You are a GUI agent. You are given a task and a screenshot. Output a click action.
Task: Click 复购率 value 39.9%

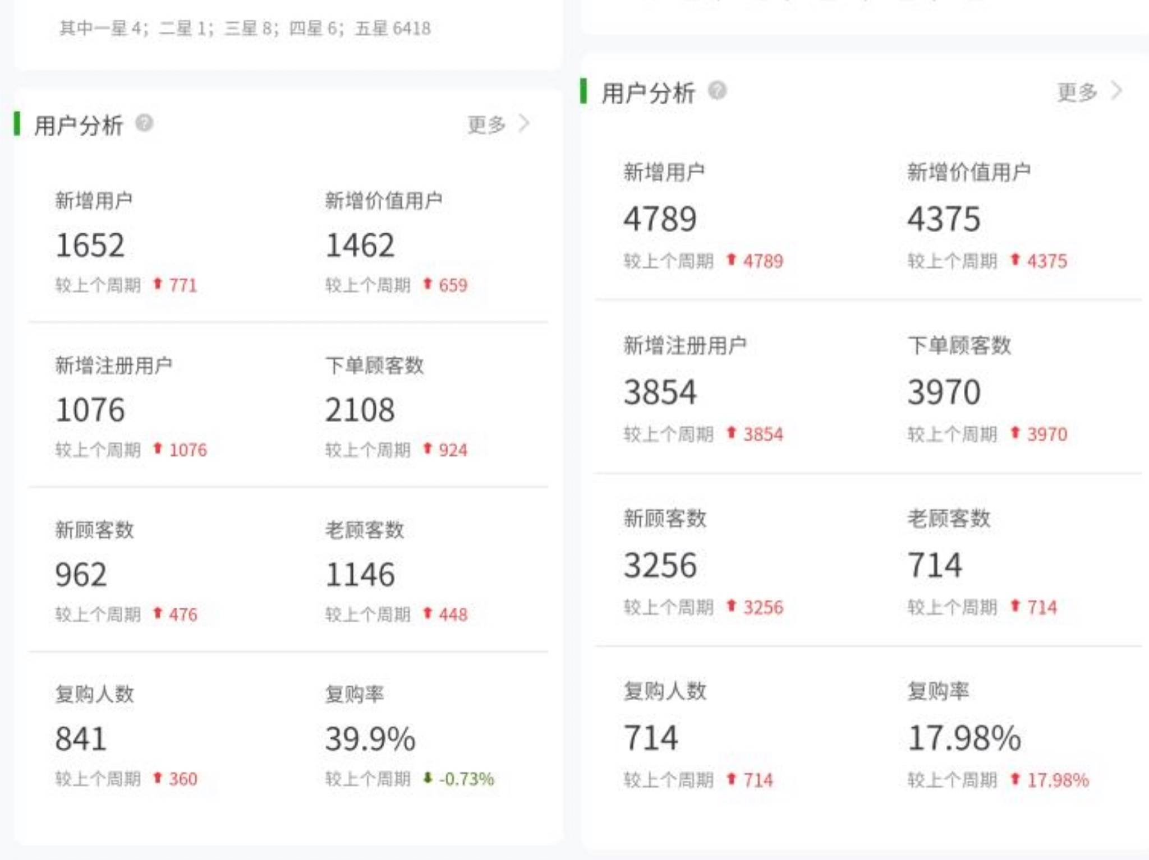click(370, 739)
